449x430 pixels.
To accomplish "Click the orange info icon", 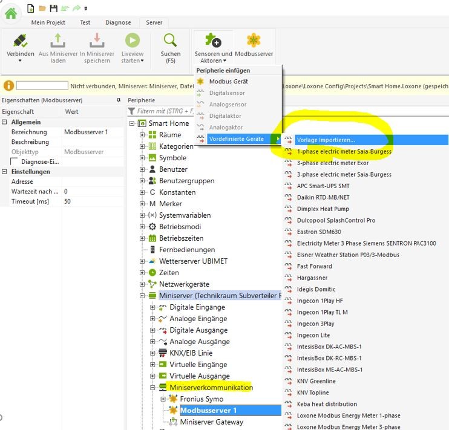I will click(8, 86).
